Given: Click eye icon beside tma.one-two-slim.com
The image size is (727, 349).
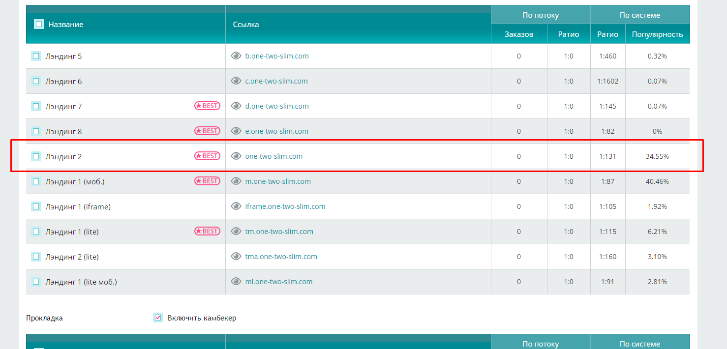Looking at the screenshot, I should point(236,257).
